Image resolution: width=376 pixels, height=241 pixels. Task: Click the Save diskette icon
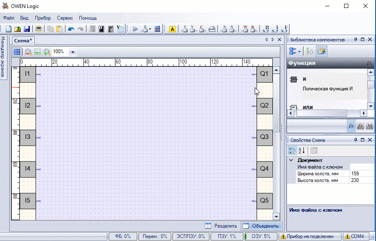(27, 29)
